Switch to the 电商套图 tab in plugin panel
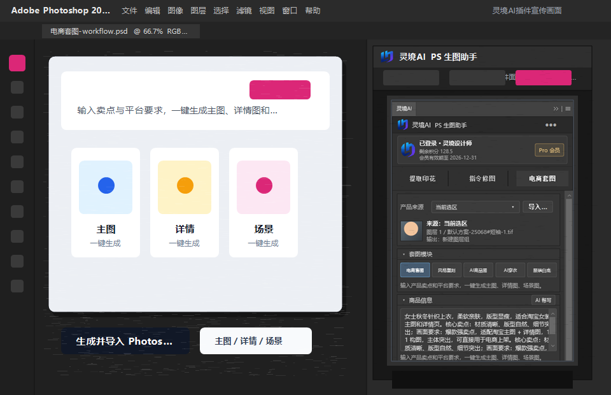Screen dimensions: 611x395 pyautogui.click(x=542, y=178)
